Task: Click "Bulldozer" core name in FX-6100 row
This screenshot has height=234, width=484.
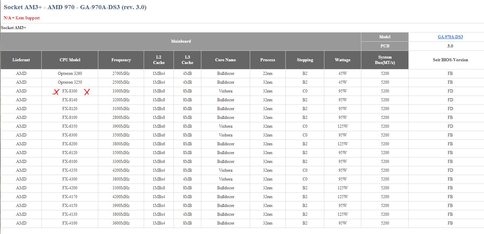Action: 225,162
